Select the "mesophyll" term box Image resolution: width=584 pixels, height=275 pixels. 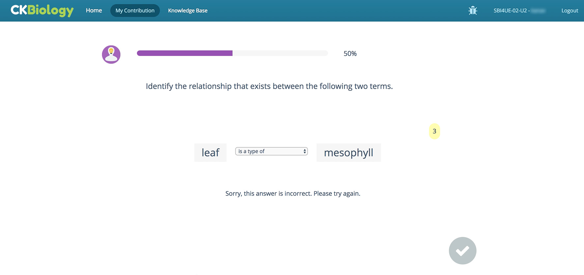tap(348, 153)
